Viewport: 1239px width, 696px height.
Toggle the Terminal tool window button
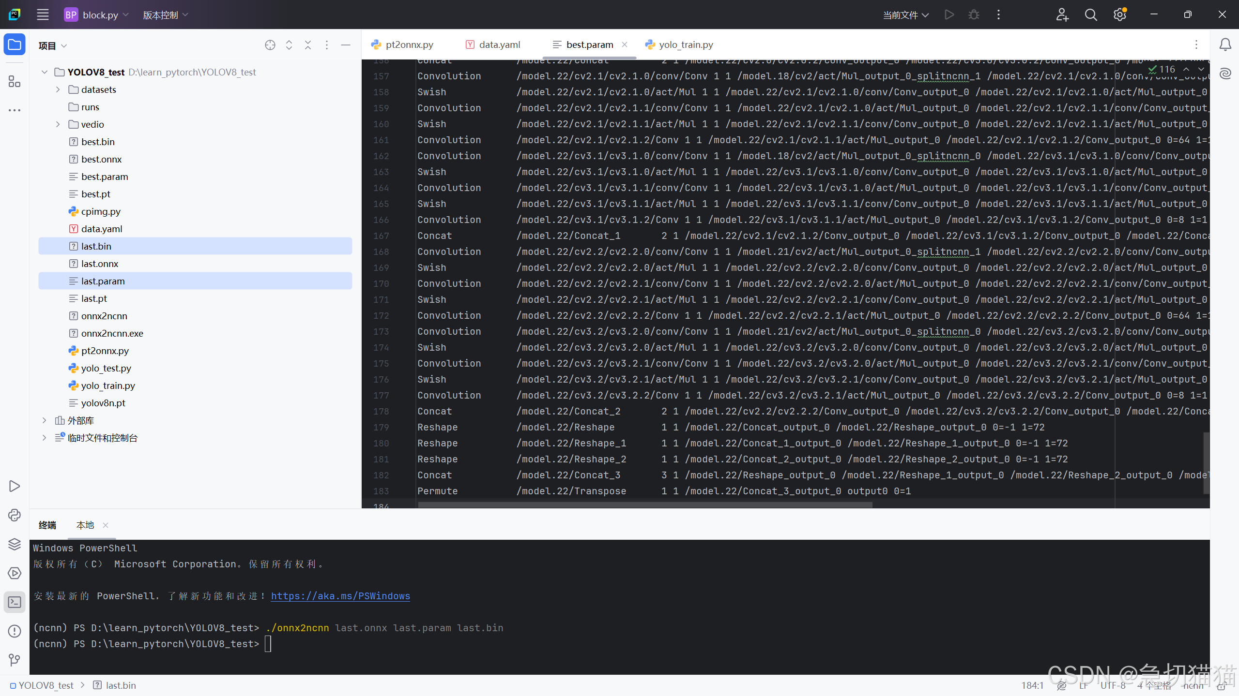tap(15, 602)
